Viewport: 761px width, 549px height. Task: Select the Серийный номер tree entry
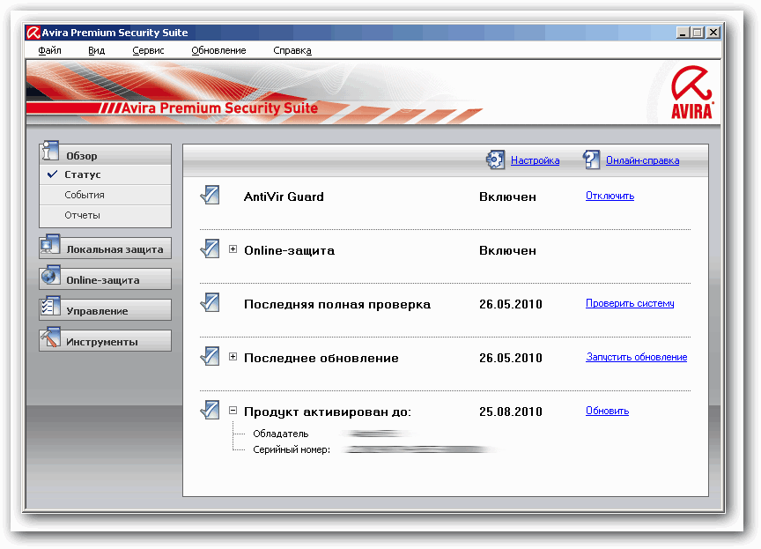292,450
